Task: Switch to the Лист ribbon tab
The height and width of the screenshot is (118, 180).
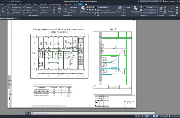Action: tap(80, 4)
